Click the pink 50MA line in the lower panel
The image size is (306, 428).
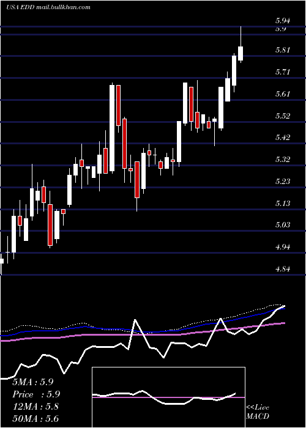coord(142,334)
